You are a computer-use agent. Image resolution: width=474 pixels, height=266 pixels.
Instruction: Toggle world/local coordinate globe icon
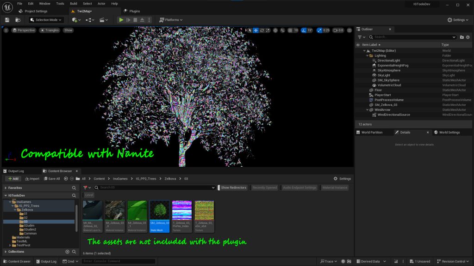coord(275,30)
